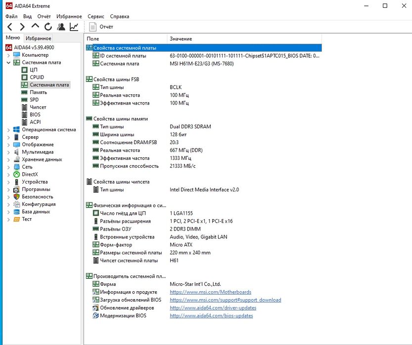
Task: Click the Хранение данных disk icon
Action: pos(16,159)
